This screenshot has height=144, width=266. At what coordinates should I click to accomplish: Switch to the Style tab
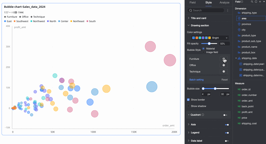209,3
